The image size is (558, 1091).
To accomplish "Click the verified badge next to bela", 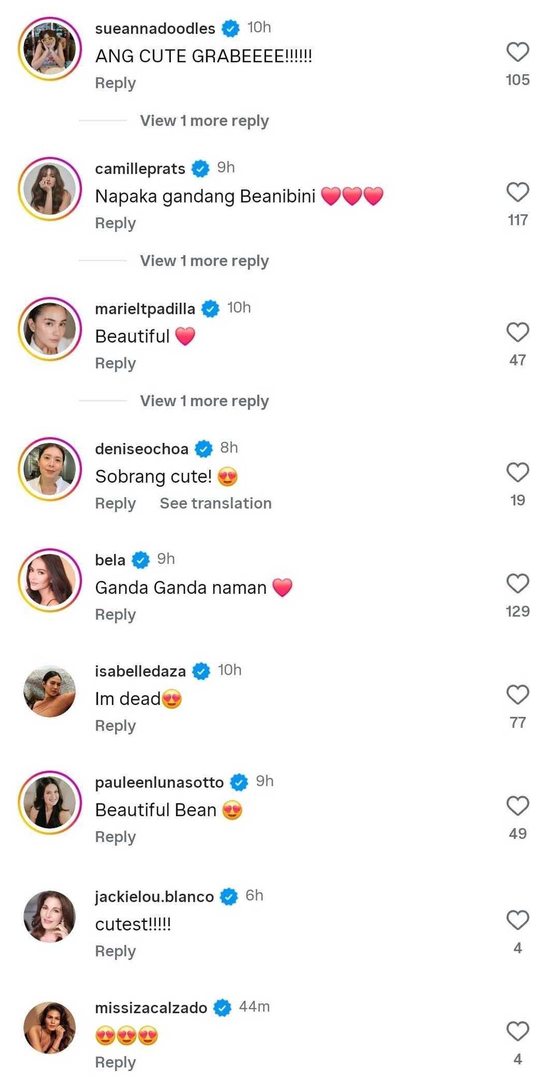I will point(141,559).
